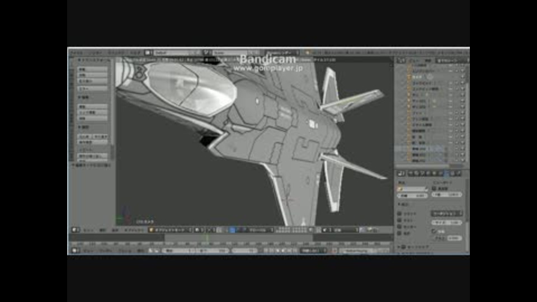This screenshot has height=302, width=537.
Task: Open the 3D view オブジェクト (Object) menu
Action: (134, 230)
